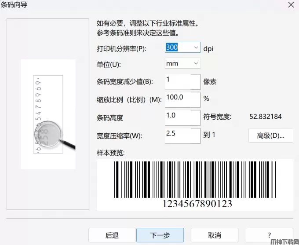Cancel the wizard with 取消
The width and height of the screenshot is (299, 245).
(215, 235)
